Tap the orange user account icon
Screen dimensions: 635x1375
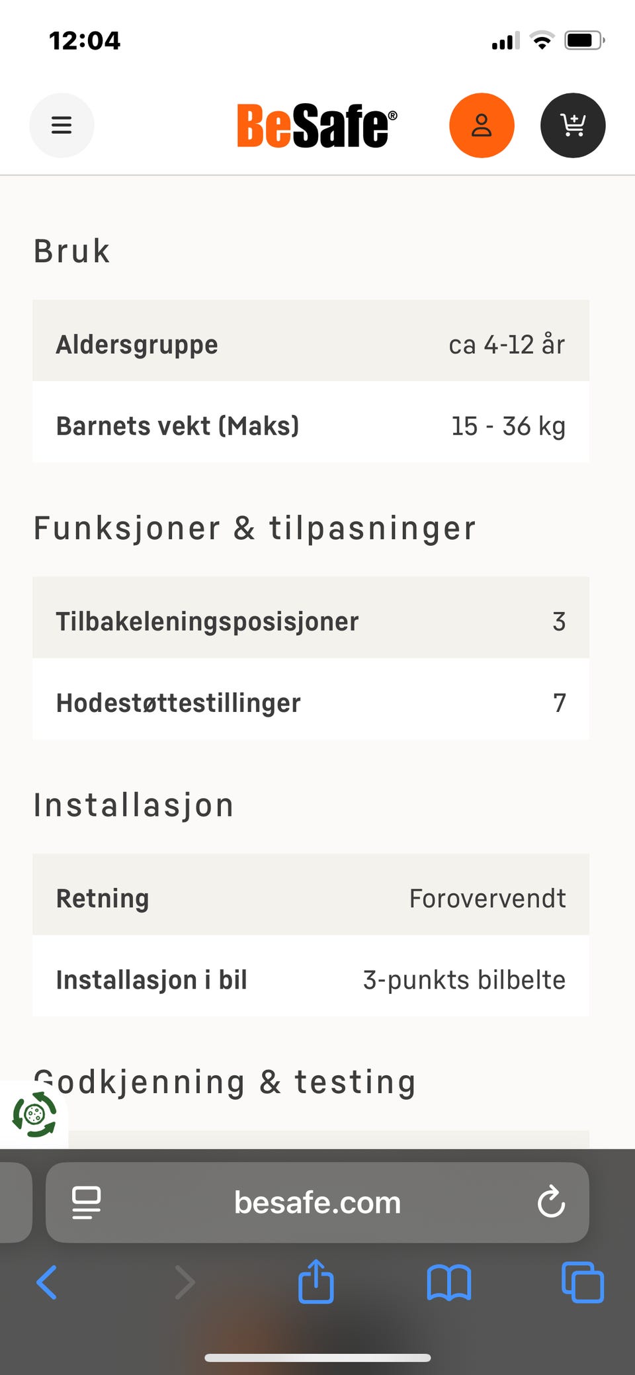[482, 125]
